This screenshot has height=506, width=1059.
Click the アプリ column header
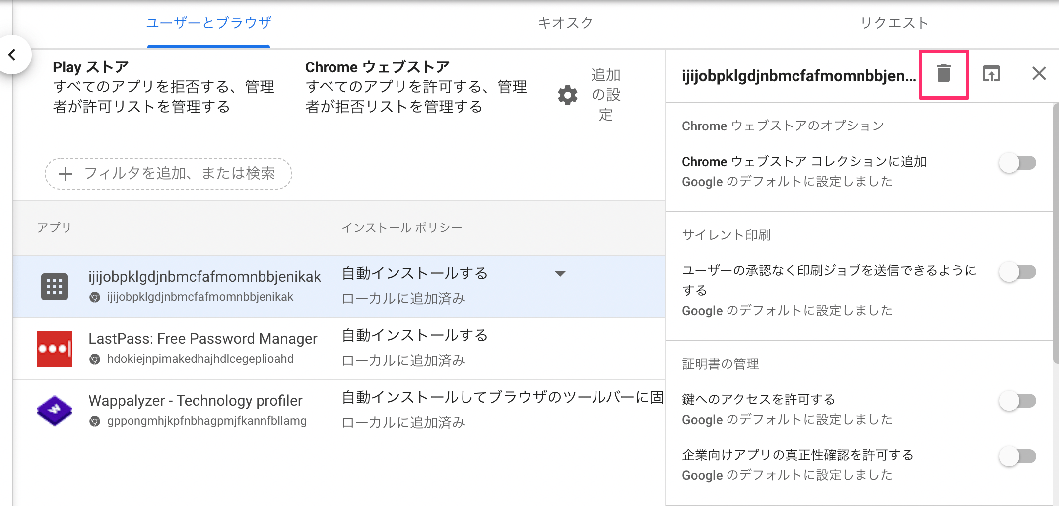(54, 228)
